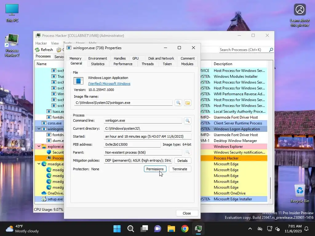This screenshot has height=236, width=315.
Task: Select the Process Hacker 2 desktop shortcut
Action: coord(12,45)
